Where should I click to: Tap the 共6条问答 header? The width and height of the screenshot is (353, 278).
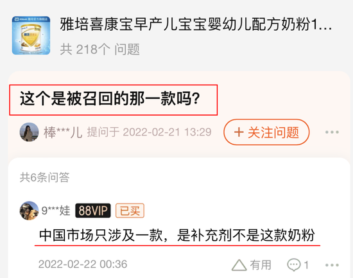click(x=44, y=177)
